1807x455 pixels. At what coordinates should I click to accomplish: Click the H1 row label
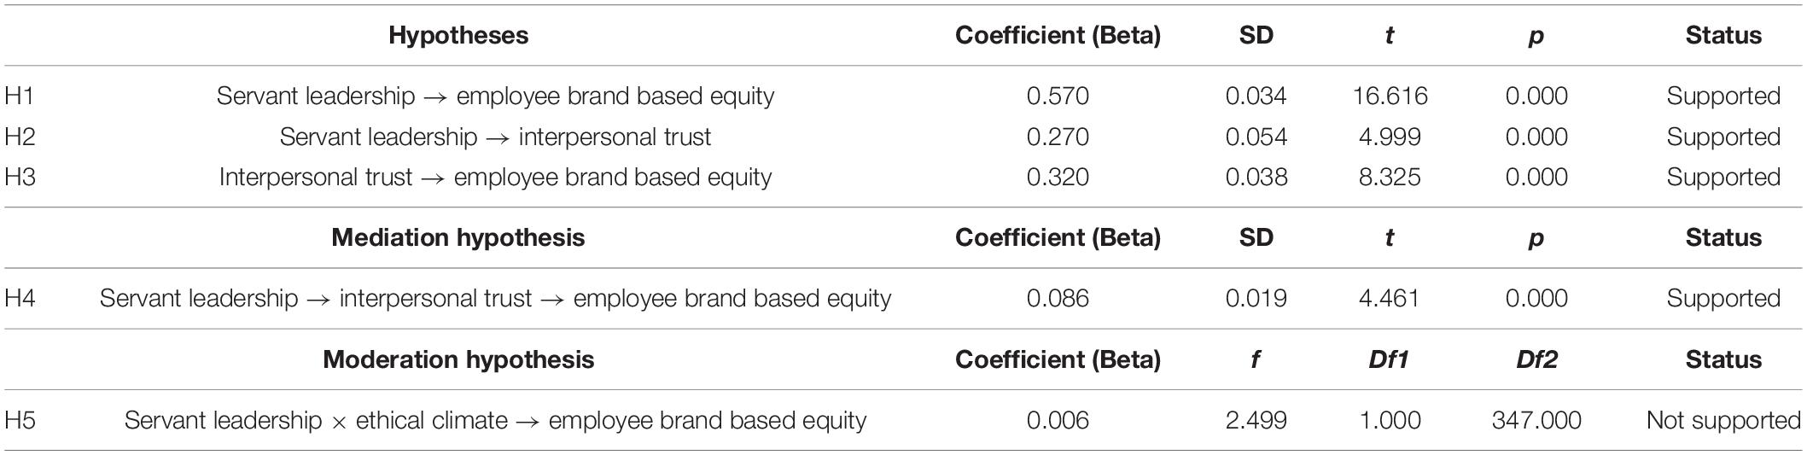[19, 96]
